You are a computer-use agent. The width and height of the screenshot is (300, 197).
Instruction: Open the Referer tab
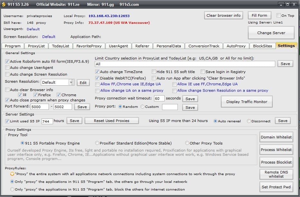(x=142, y=46)
